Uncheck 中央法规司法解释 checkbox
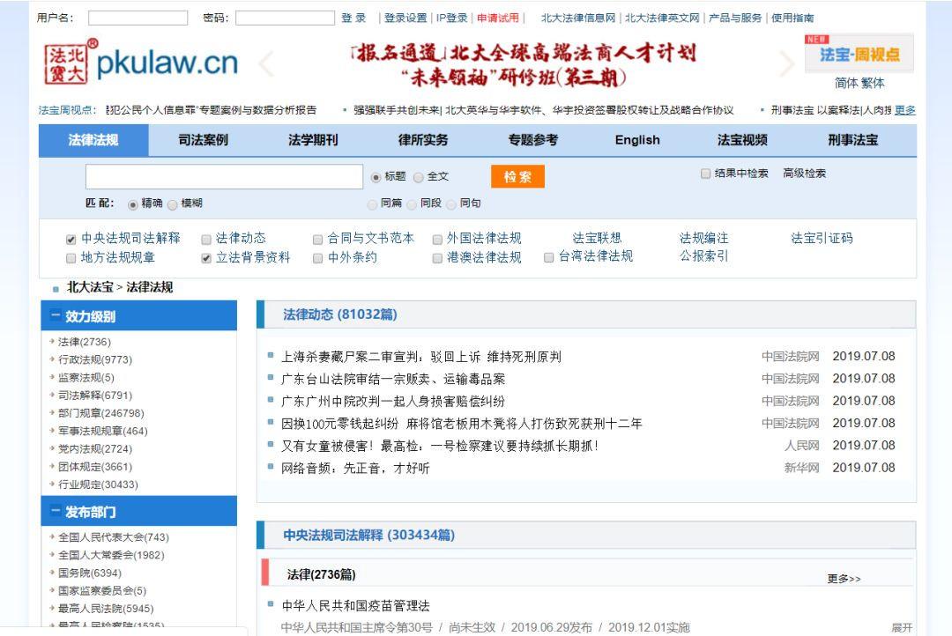This screenshot has height=636, width=952. pyautogui.click(x=71, y=239)
